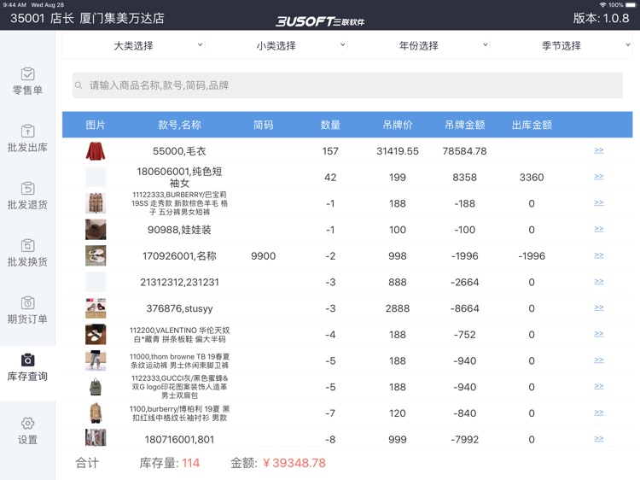Image resolution: width=640 pixels, height=480 pixels.
Task: View thumbnail for 90988,娃娃装
Action: [96, 229]
